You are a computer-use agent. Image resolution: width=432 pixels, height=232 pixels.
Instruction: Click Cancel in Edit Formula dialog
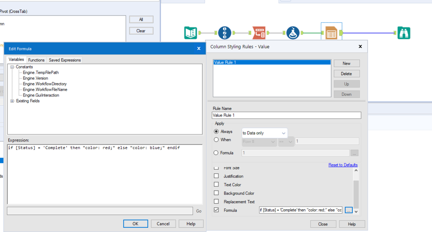(x=163, y=224)
